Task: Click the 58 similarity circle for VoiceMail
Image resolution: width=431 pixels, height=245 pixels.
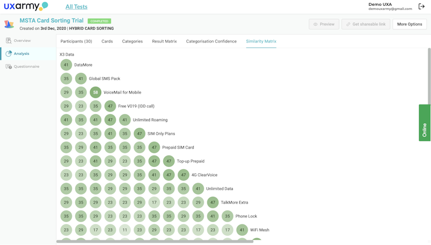Action: pos(95,92)
